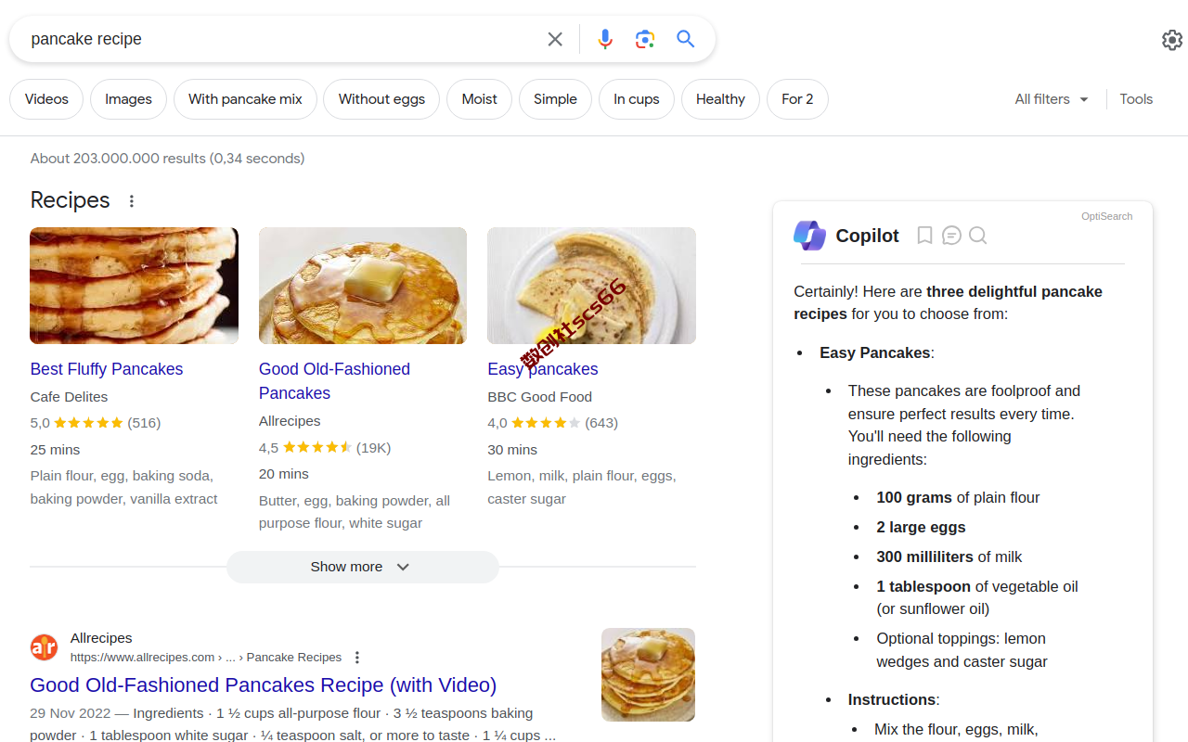
Task: Click the Easy pancakes crepe photo
Action: pyautogui.click(x=591, y=286)
